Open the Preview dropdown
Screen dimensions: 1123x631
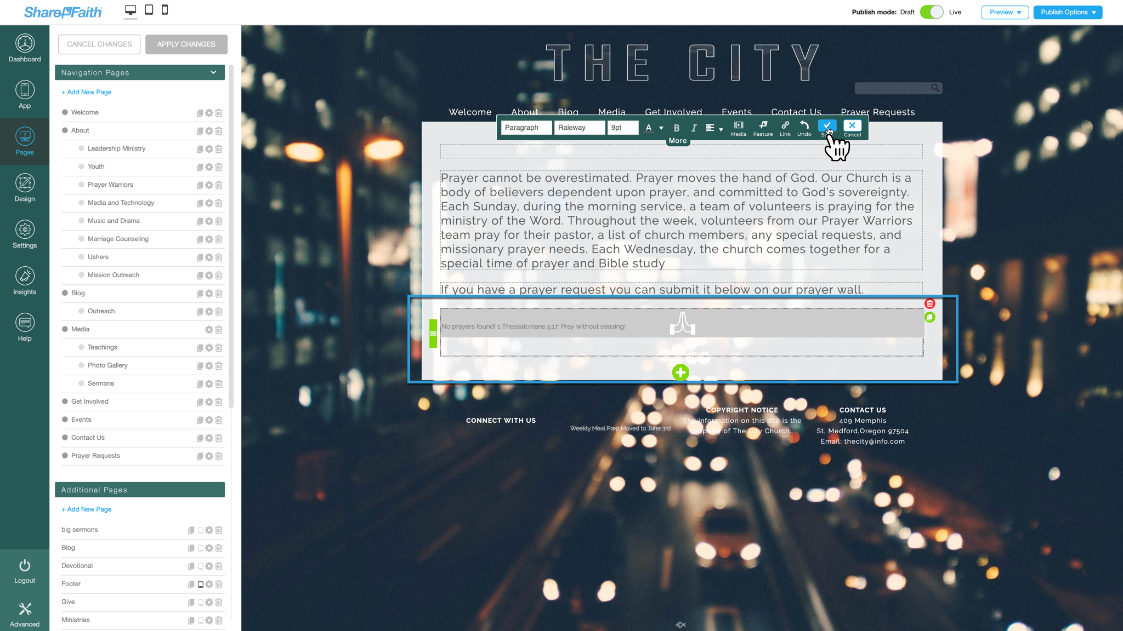pyautogui.click(x=1005, y=12)
